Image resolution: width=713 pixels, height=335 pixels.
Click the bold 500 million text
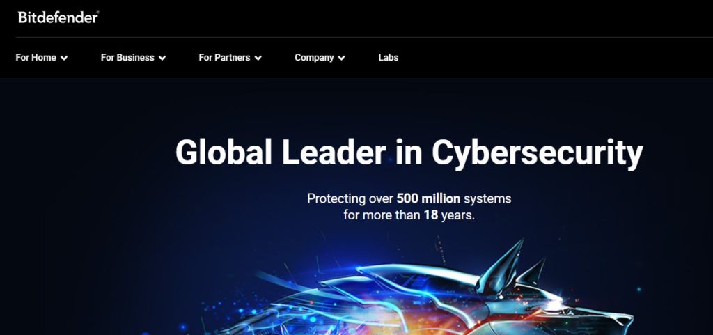[428, 198]
